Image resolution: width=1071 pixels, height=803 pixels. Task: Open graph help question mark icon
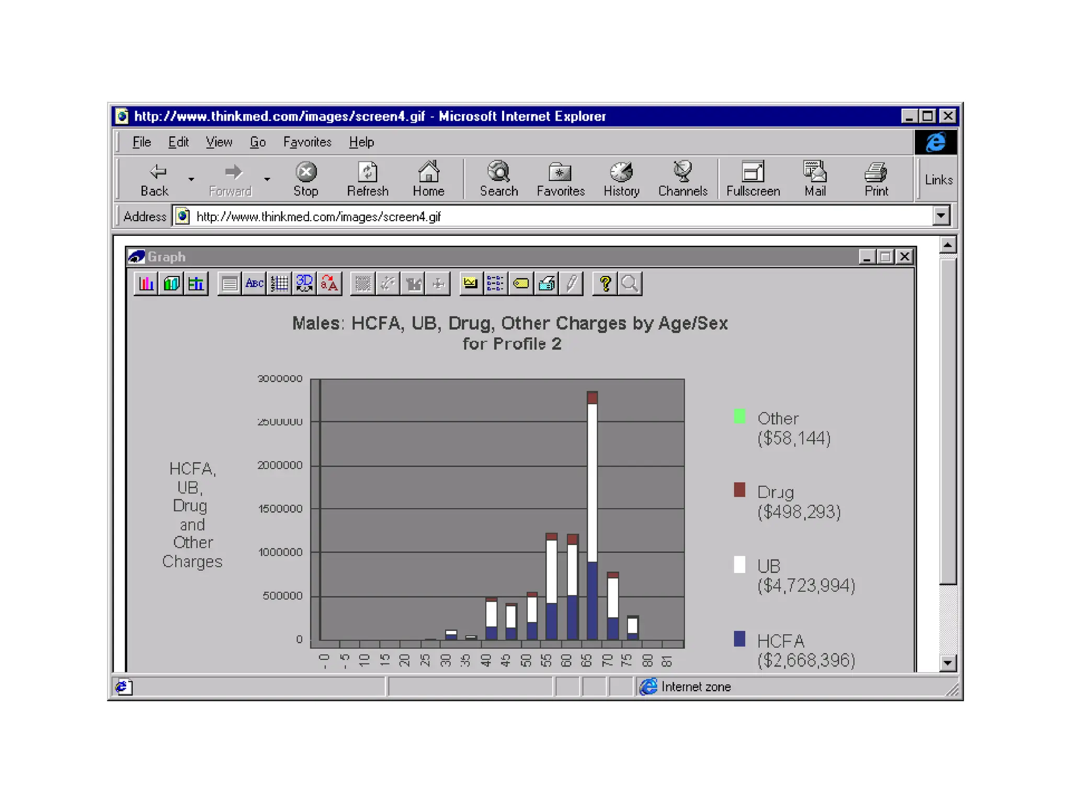[605, 284]
